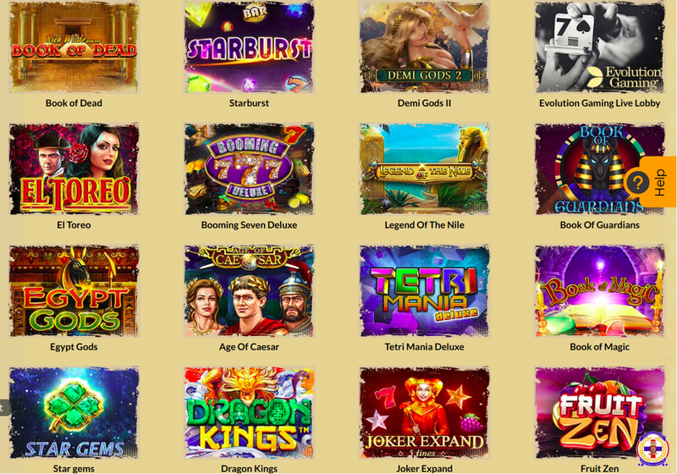The image size is (677, 474).
Task: Click the Fruit Zen game thumbnail
Action: pos(600,413)
